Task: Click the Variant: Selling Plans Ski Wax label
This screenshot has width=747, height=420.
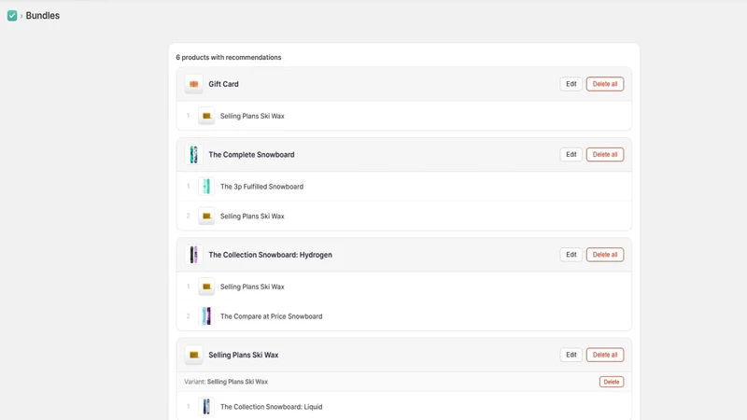Action: coord(226,382)
